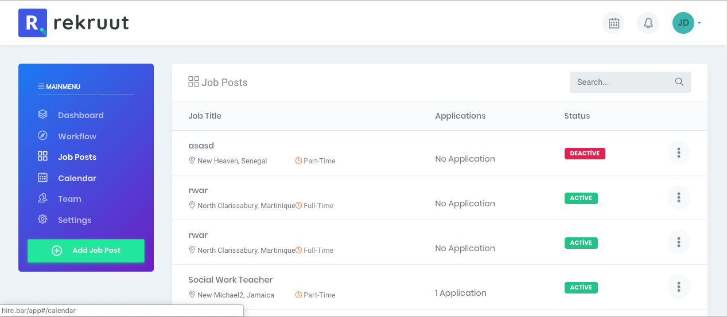
Task: Expand the user account dropdown arrow
Action: (x=699, y=23)
